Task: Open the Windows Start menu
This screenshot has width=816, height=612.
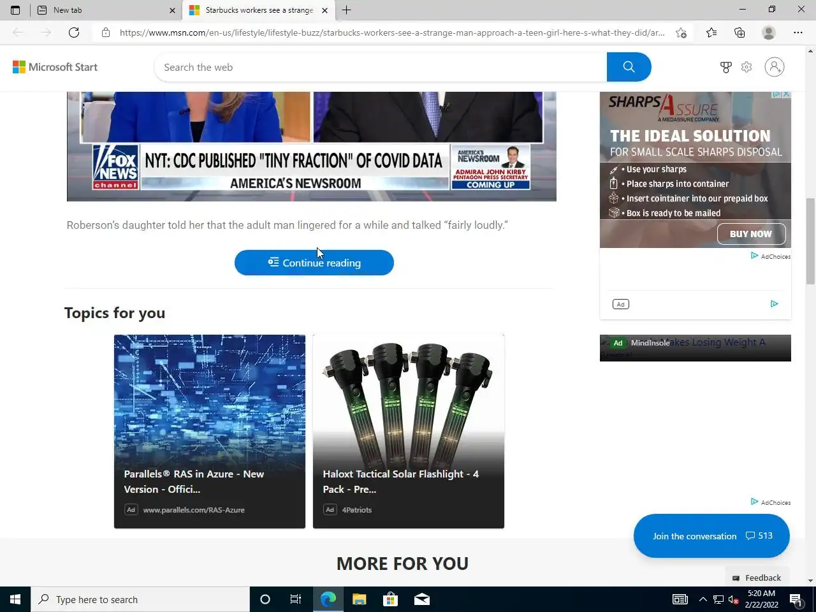Action: [x=15, y=599]
